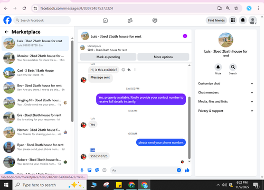
Task: Open more options for 'Hi, is this available?'
Action: click(x=135, y=70)
